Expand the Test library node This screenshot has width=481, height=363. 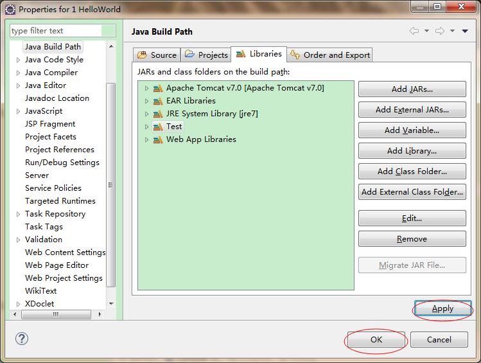(146, 127)
